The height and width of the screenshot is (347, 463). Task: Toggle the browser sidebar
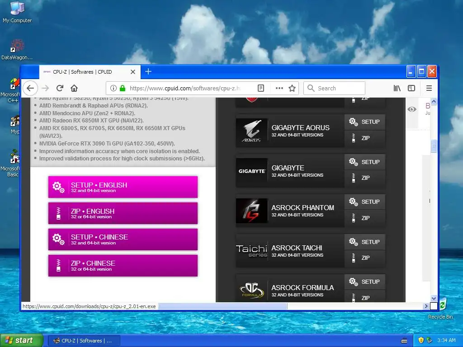click(x=411, y=88)
